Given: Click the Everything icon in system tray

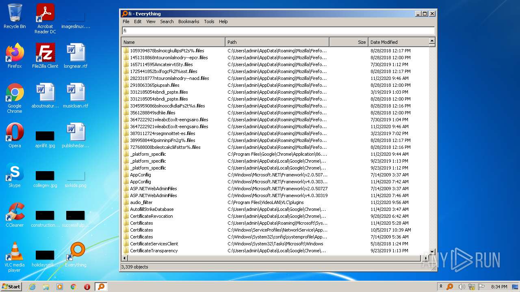Looking at the screenshot, I should [450, 287].
